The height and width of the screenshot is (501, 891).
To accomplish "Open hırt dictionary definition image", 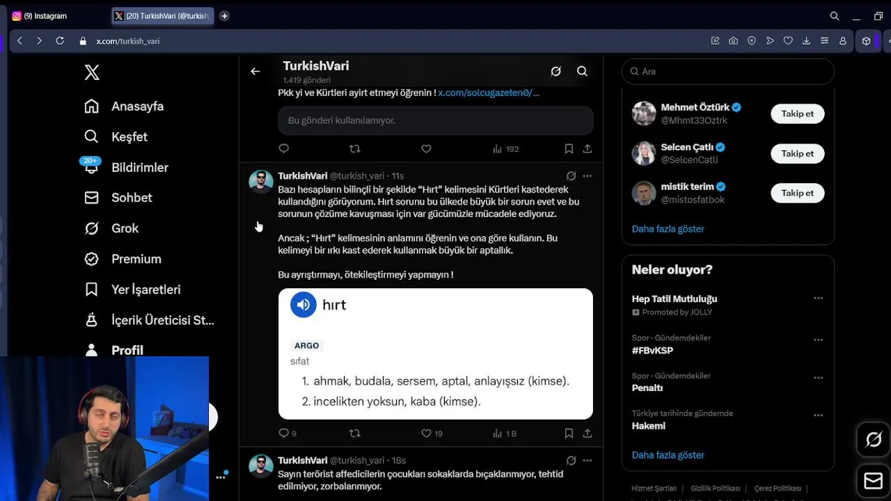I will 436,353.
